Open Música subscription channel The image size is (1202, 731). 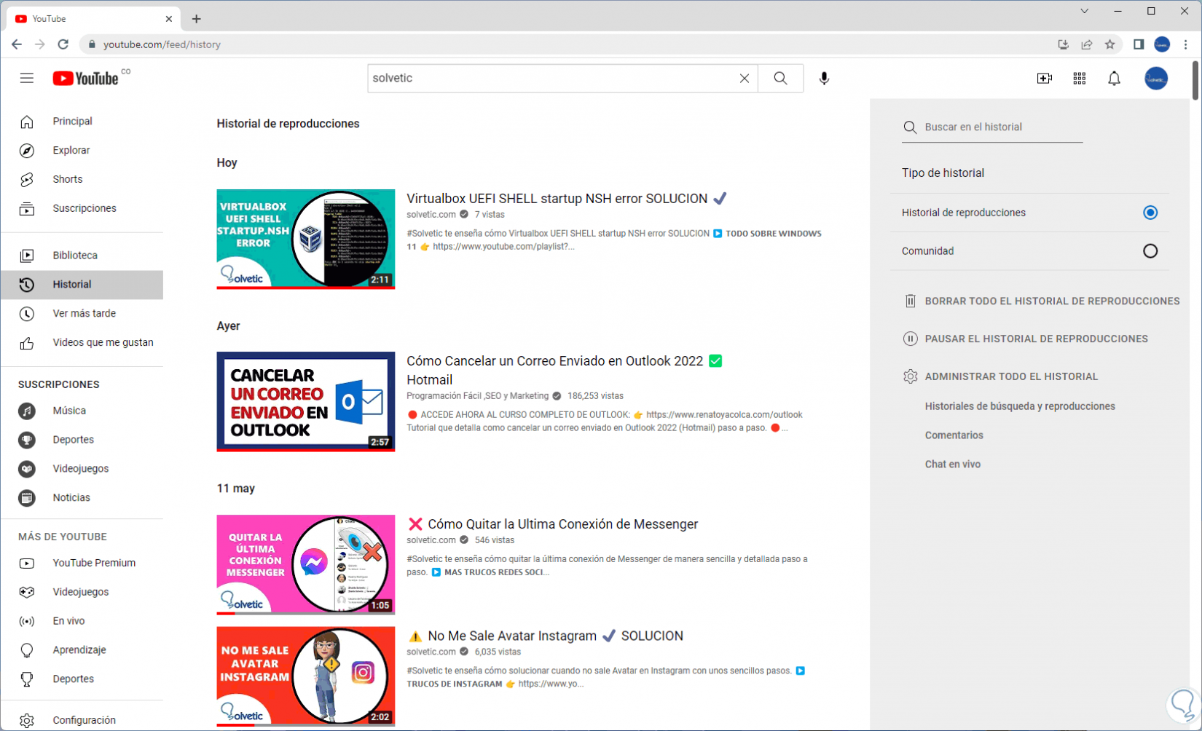point(82,411)
